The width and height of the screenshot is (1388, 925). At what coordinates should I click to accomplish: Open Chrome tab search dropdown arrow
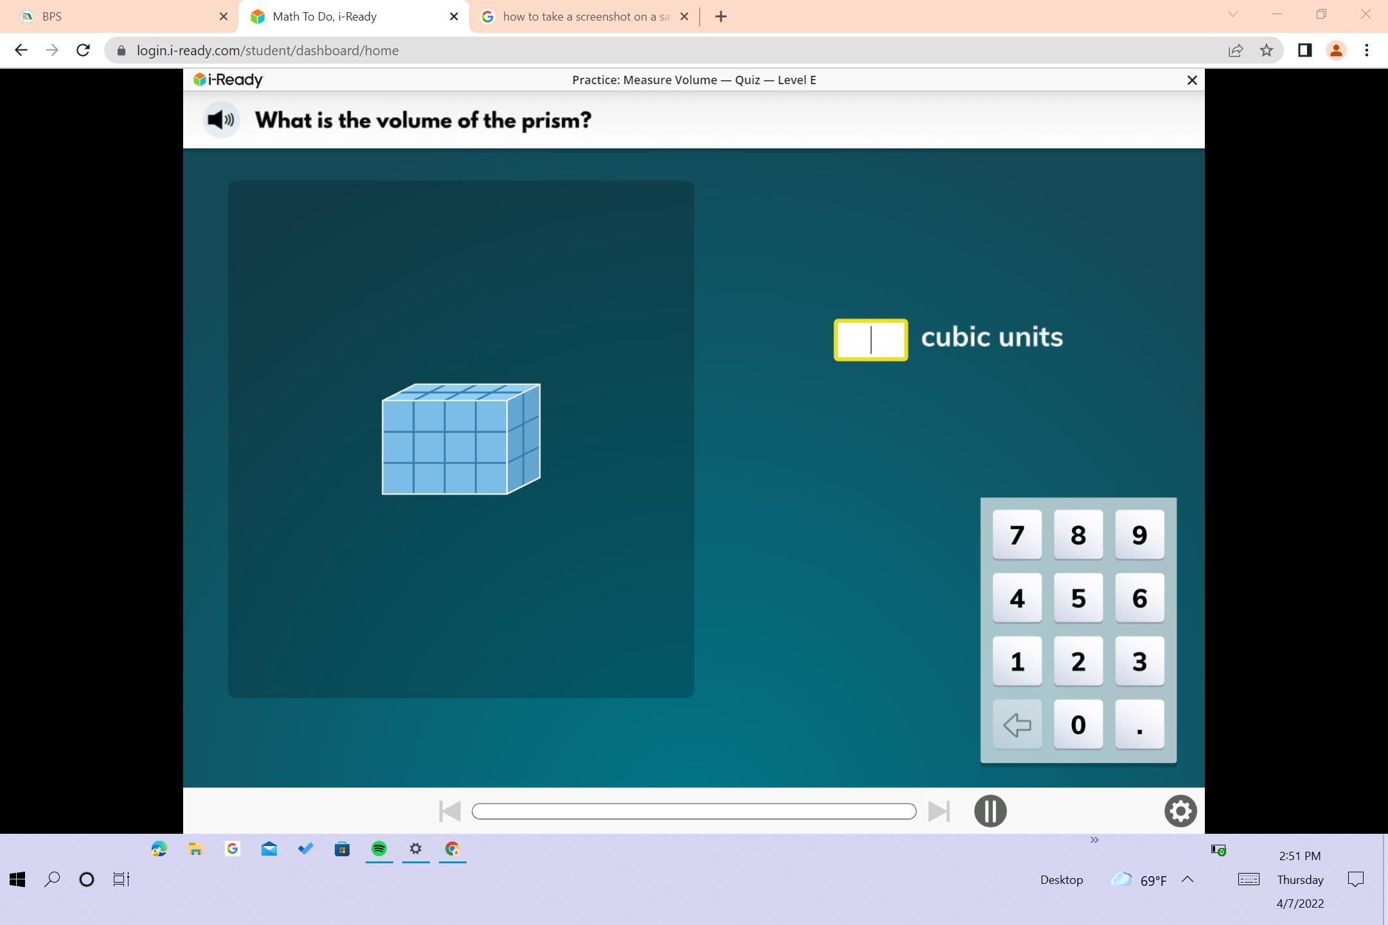tap(1232, 14)
